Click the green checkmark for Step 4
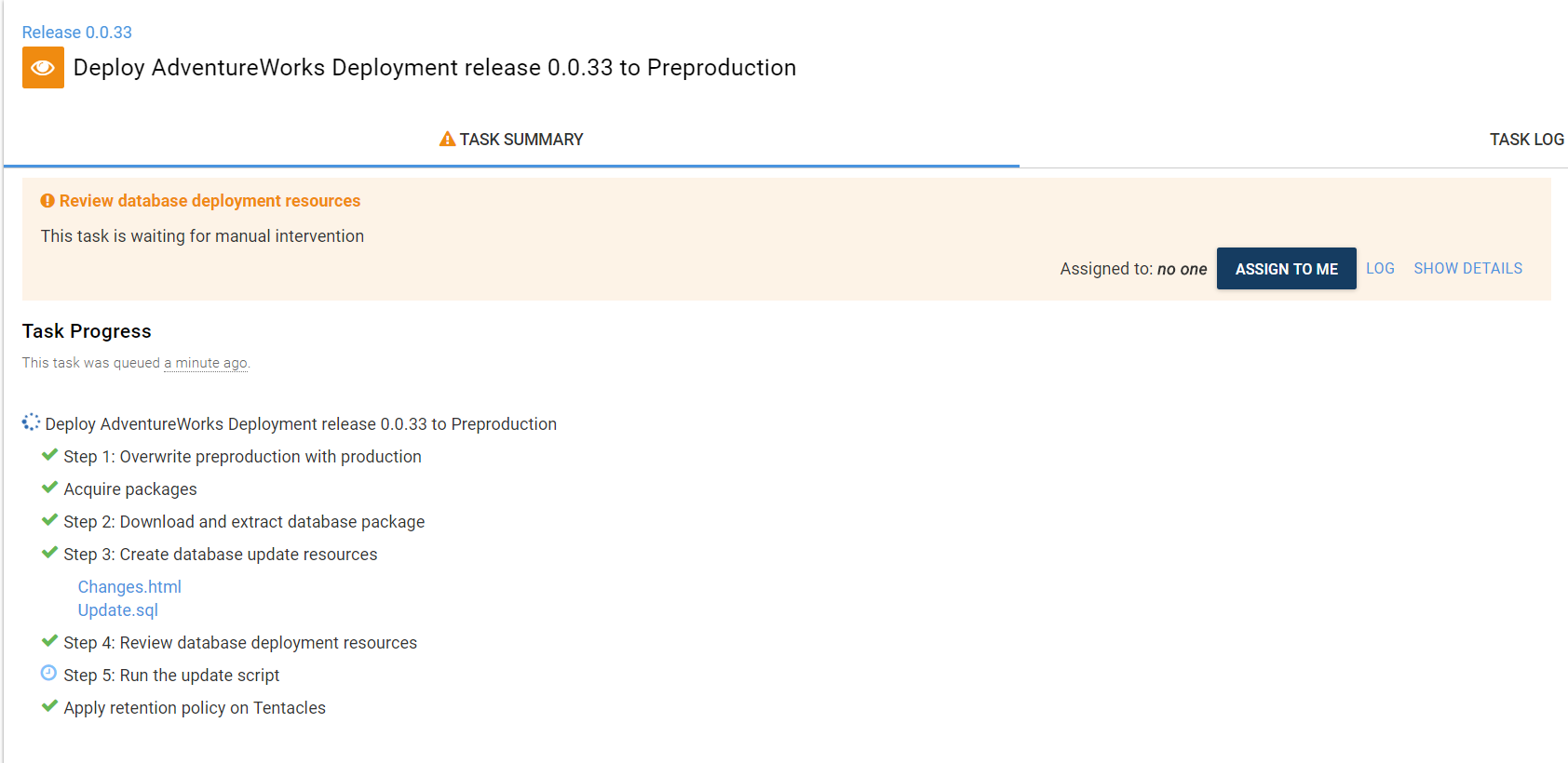1568x763 pixels. click(x=49, y=641)
